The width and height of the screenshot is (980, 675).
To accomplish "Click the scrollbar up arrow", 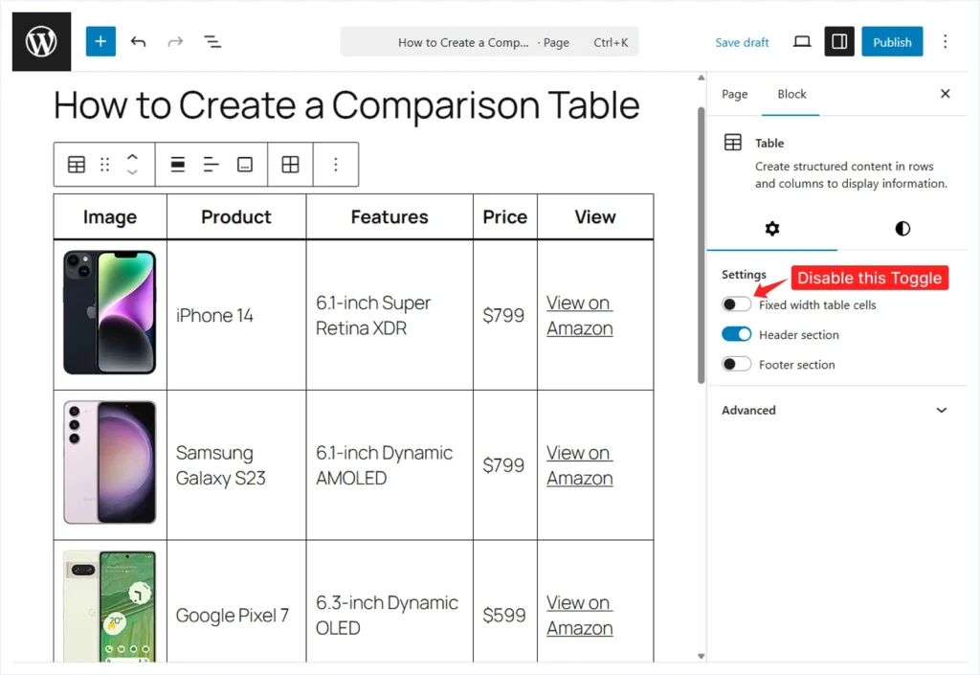I will click(x=702, y=79).
